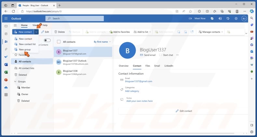Image resolution: width=257 pixels, height=137 pixels.
Task: Open the Overview tab of the contact
Action: coord(124,66)
